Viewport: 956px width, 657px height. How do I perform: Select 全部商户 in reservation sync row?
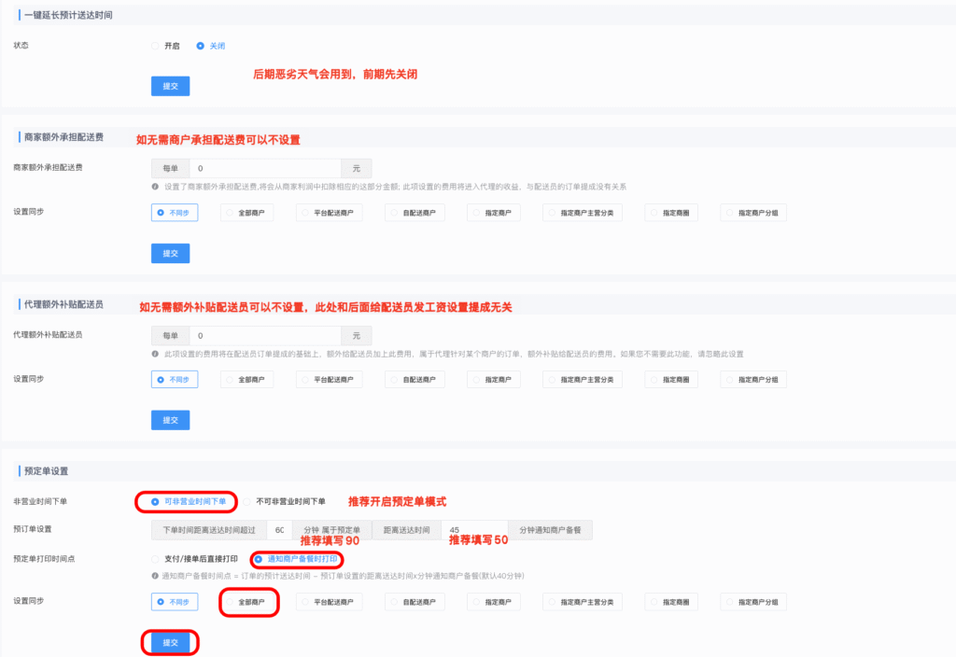(x=247, y=601)
